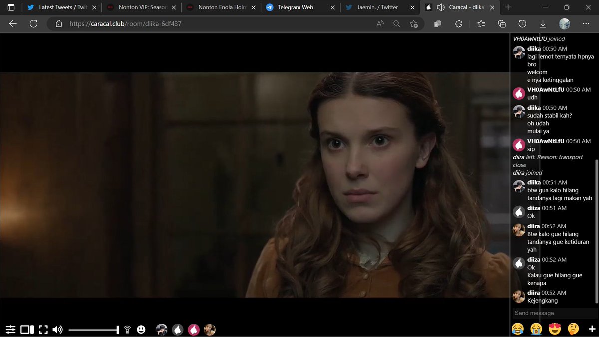Toggle the chat sidebar layout icon
Viewport: 599px width, 337px height.
click(27, 329)
